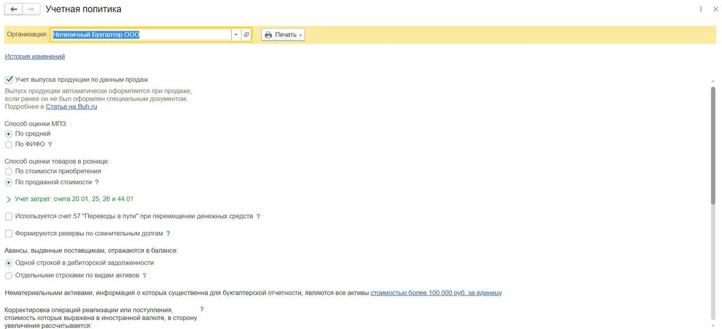
Task: Click the vertical scrollbar of the form
Action: 713,147
